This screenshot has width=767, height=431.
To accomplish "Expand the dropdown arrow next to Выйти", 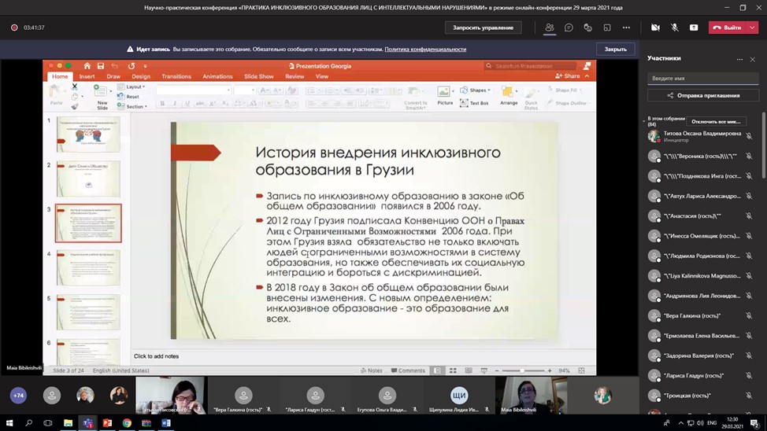I will point(753,28).
